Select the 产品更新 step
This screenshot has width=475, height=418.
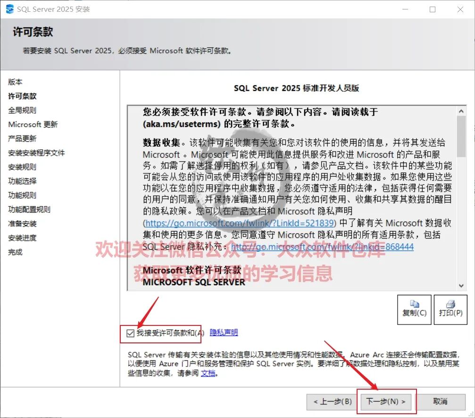click(22, 139)
